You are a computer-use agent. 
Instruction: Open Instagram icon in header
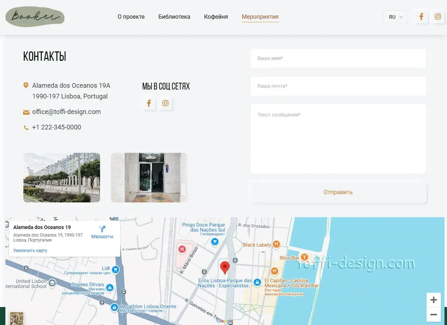438,17
